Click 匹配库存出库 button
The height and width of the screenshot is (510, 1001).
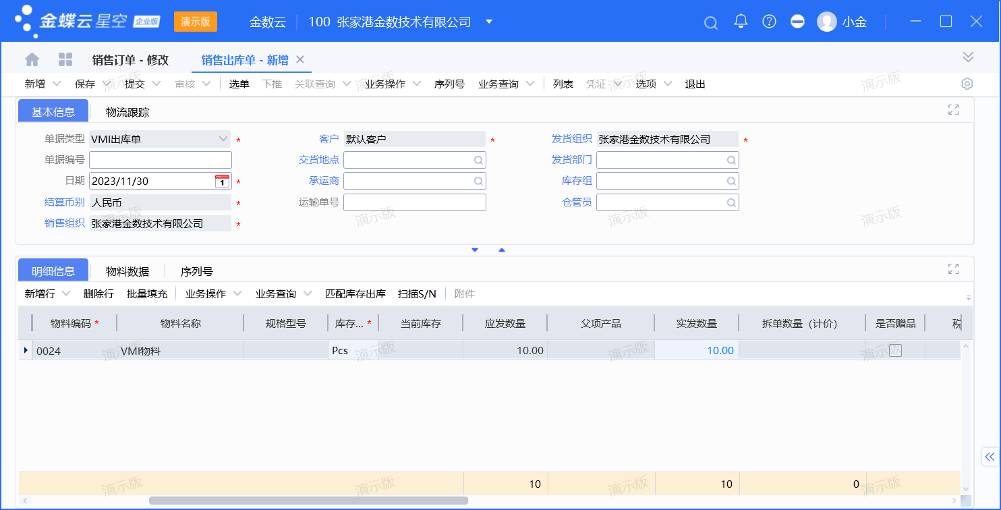pyautogui.click(x=355, y=294)
